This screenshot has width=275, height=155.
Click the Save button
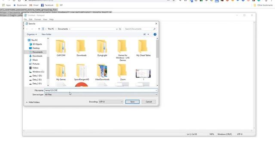(x=132, y=102)
